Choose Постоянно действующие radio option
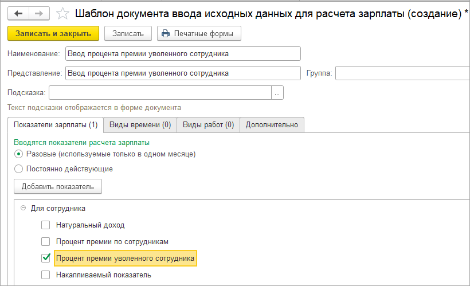470x286 pixels. pos(19,169)
